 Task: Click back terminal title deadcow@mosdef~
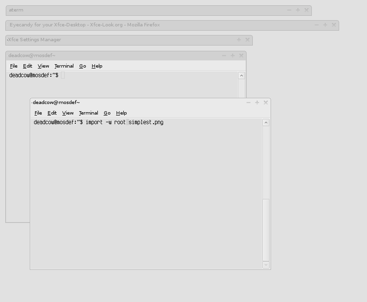pos(32,56)
